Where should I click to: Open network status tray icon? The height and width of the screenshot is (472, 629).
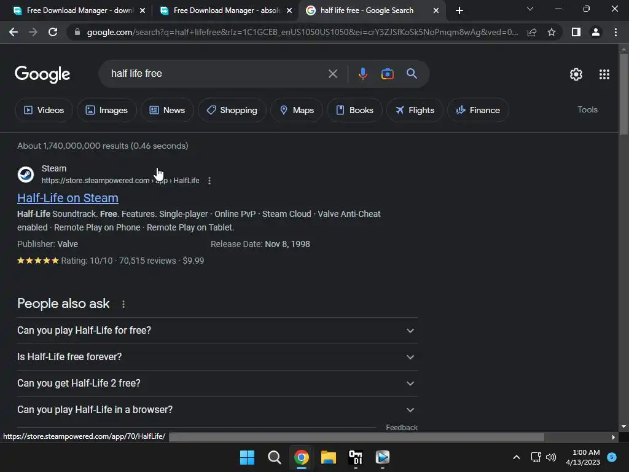536,457
